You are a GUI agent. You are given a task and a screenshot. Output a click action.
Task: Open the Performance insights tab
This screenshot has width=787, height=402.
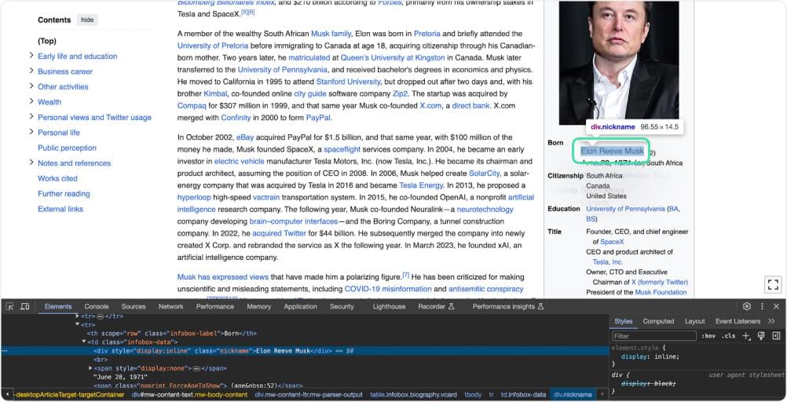tap(508, 306)
